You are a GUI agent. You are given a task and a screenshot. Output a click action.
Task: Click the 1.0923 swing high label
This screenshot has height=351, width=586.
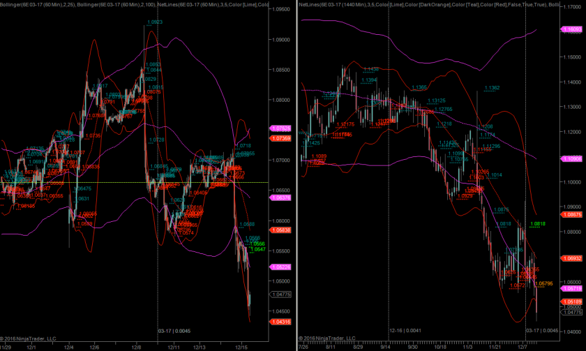point(155,22)
